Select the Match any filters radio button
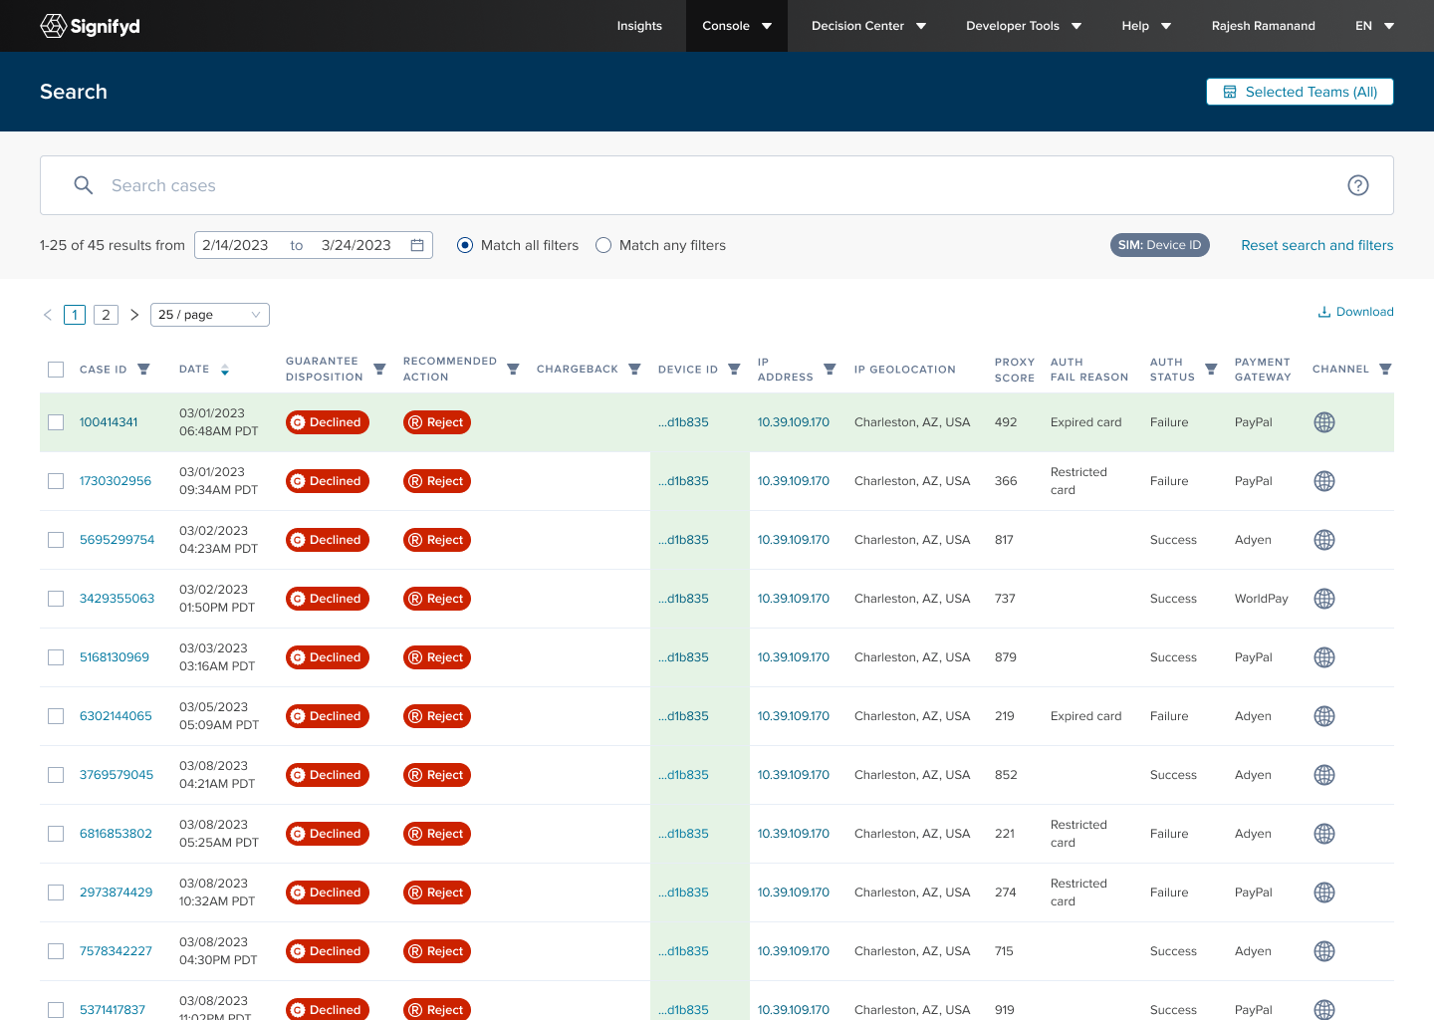This screenshot has width=1434, height=1020. tap(603, 245)
